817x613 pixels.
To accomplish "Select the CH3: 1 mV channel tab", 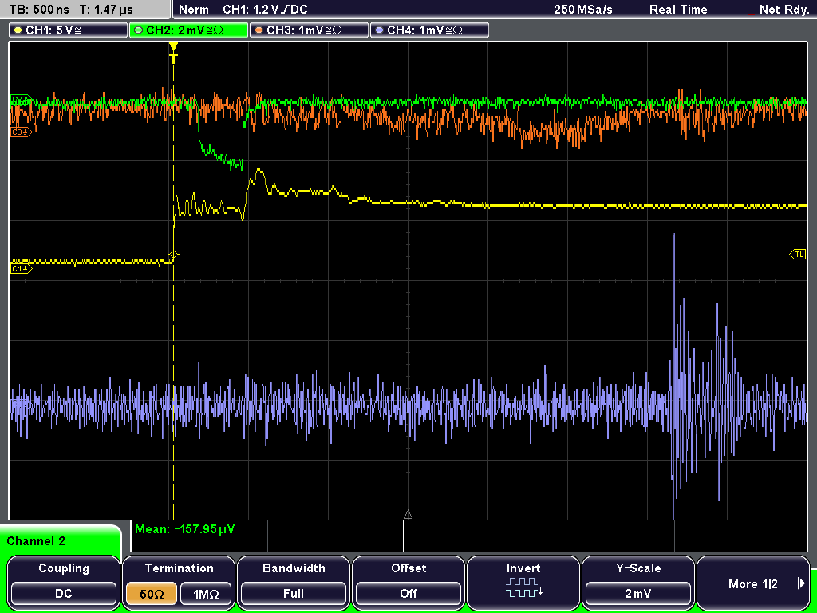I will pyautogui.click(x=309, y=30).
